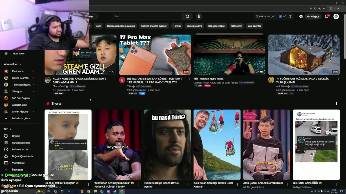346x194 pixels.
Task: Select the Son yüklenenler chip
Action: (x=217, y=26)
